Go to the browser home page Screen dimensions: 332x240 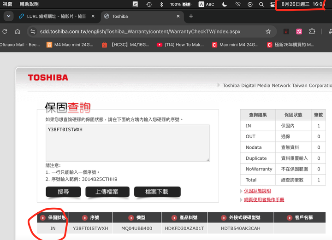pos(18,31)
